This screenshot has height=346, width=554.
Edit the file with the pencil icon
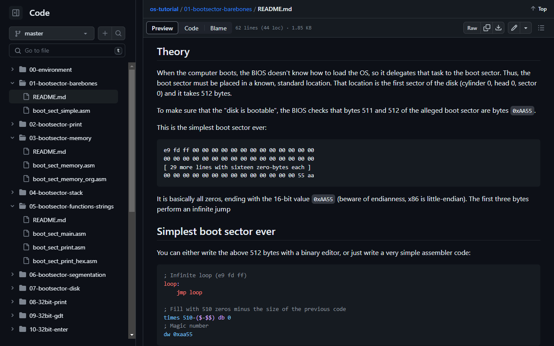[514, 27]
